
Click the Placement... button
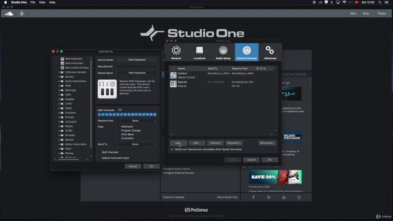[x=234, y=143]
